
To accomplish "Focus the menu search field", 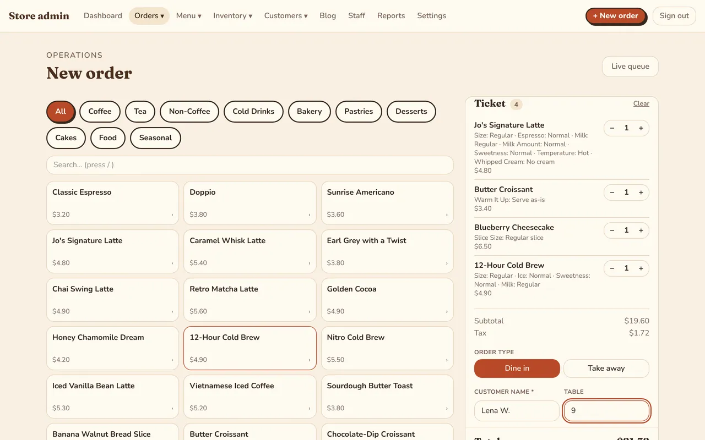I will 250,165.
